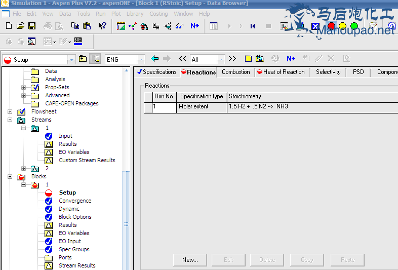The image size is (398, 270).
Task: Open the Tools menu
Action: [83, 14]
